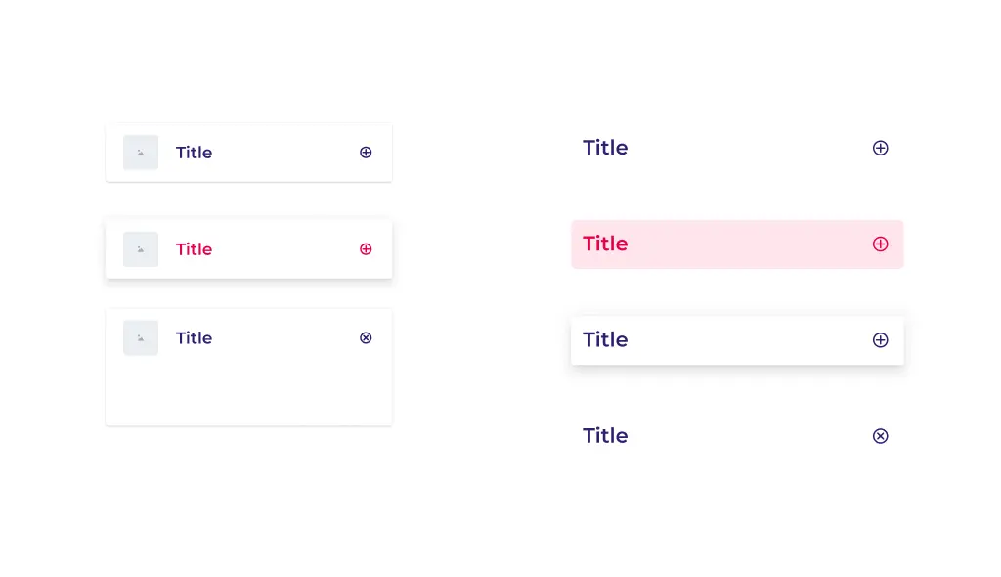Select the topmost Title heading without thumbnail
Viewport: 1001px width, 577px height.
click(x=605, y=148)
